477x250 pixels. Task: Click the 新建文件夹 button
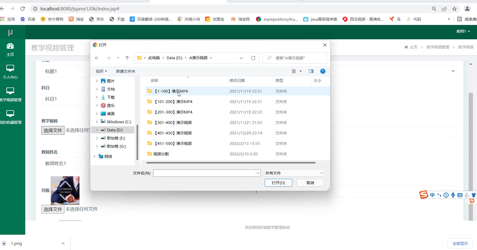point(126,71)
